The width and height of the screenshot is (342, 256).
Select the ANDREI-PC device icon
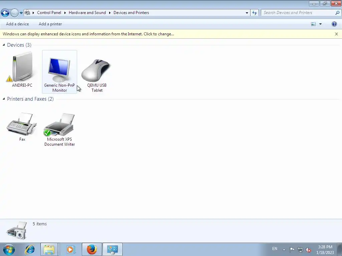pyautogui.click(x=22, y=70)
